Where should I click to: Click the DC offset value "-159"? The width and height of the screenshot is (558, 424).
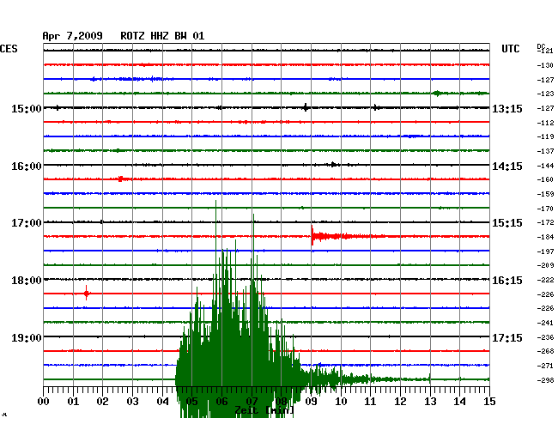(545, 194)
